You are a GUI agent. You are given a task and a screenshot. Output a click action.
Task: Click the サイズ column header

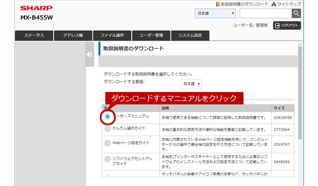pyautogui.click(x=279, y=108)
